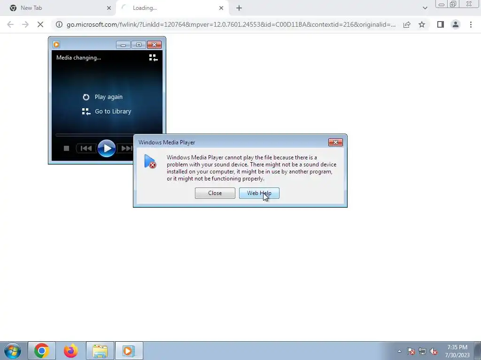Viewport: 481px width, 360px height.
Task: Click the Show desktop strip by the clock
Action: coord(478,351)
